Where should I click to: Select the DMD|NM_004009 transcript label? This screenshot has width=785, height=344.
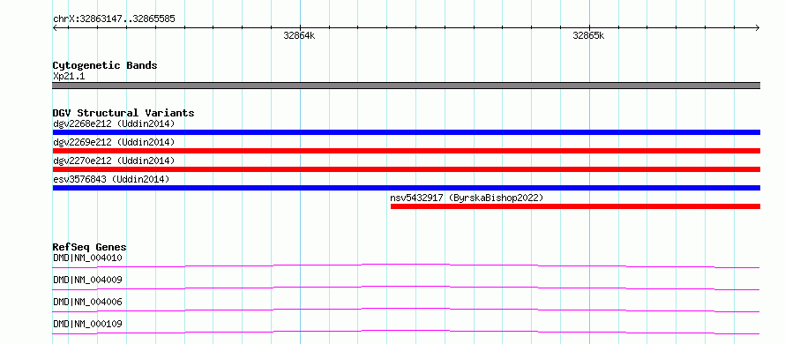87,280
